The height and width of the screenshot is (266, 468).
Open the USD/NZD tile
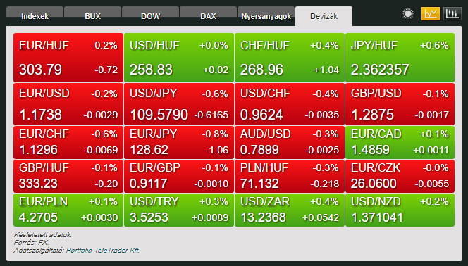400,210
